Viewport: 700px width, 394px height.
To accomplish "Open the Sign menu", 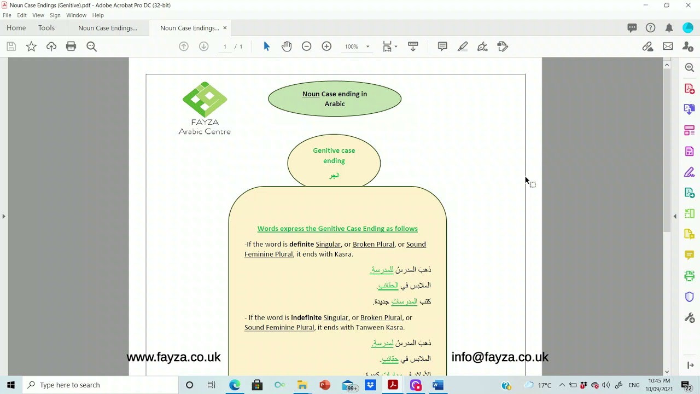I will 55,15.
